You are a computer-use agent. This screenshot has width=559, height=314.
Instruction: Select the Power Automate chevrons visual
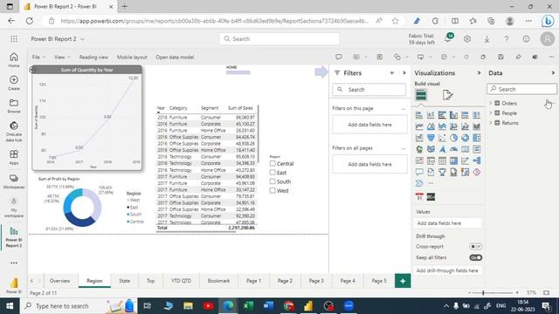click(419, 183)
